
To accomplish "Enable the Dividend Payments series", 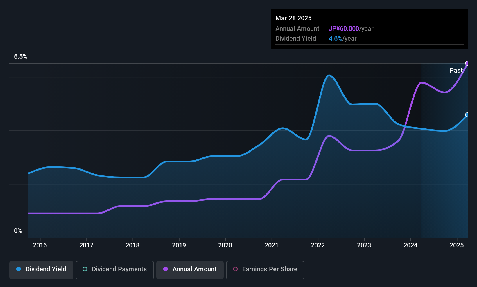I will (x=115, y=270).
